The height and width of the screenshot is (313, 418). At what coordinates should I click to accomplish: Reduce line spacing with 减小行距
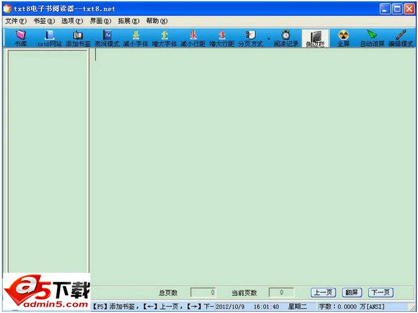pos(193,38)
